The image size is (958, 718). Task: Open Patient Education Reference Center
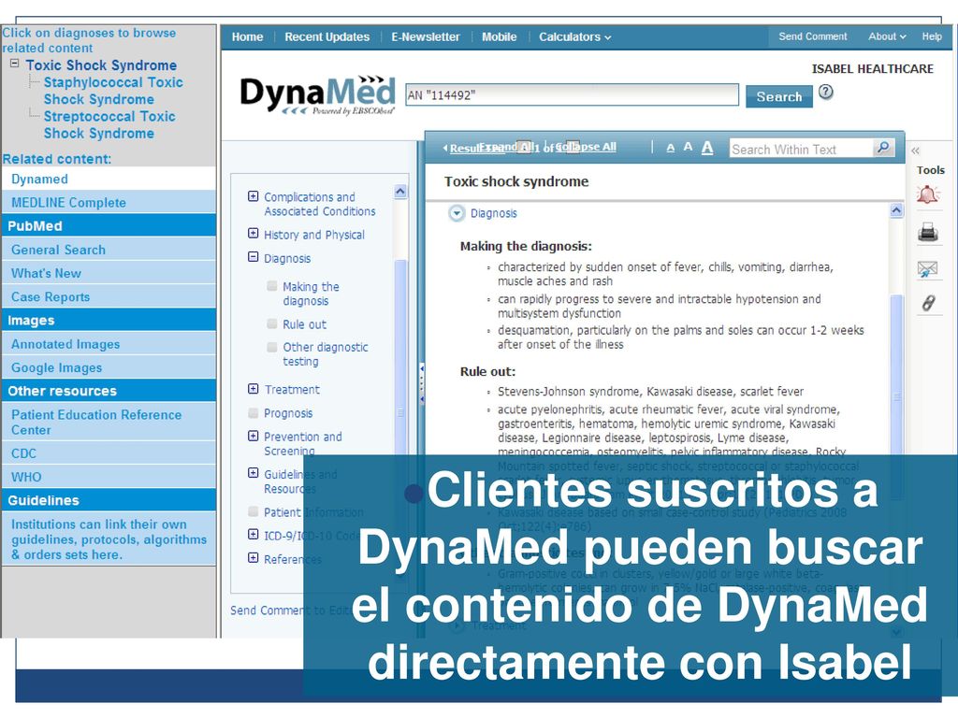109,422
